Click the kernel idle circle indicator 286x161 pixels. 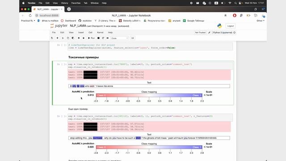pos(234,33)
